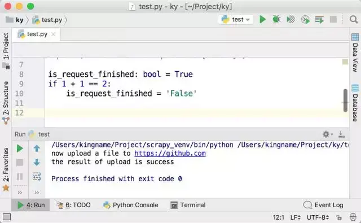Click the stop square in Run panel

20,163
